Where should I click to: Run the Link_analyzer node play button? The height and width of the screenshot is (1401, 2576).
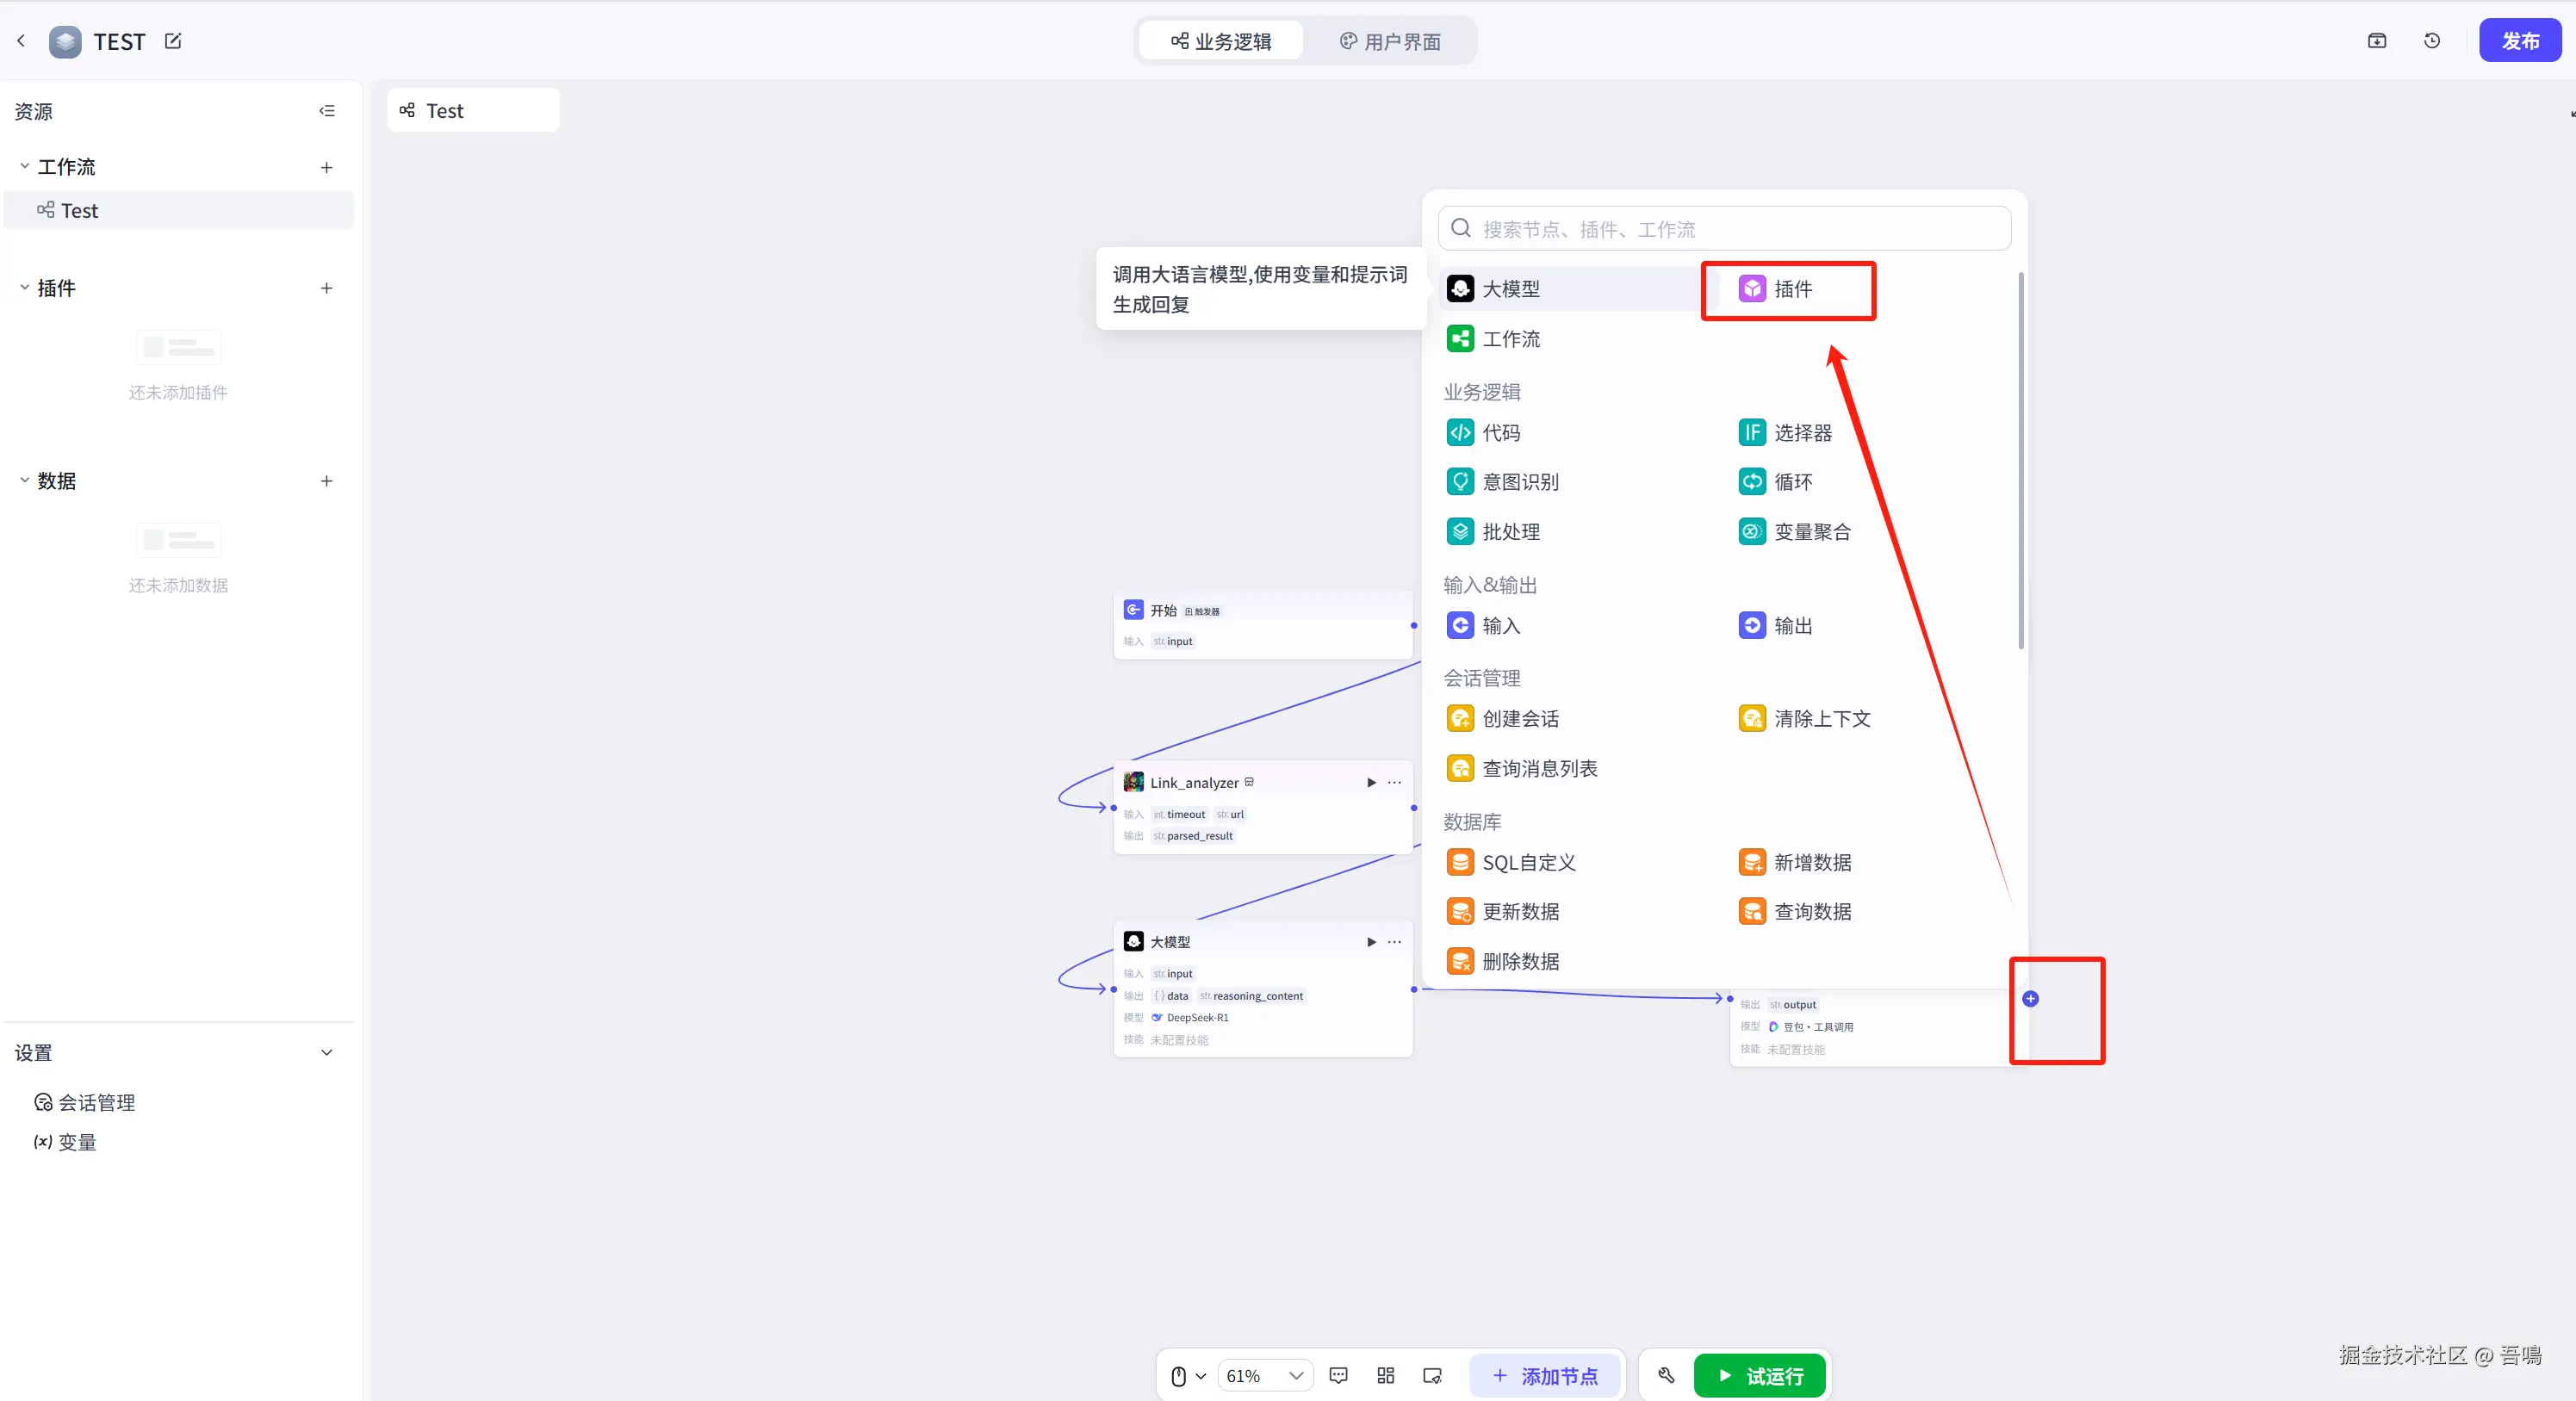(1371, 783)
